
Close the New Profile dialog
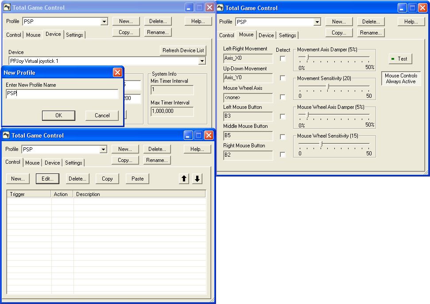(117, 73)
